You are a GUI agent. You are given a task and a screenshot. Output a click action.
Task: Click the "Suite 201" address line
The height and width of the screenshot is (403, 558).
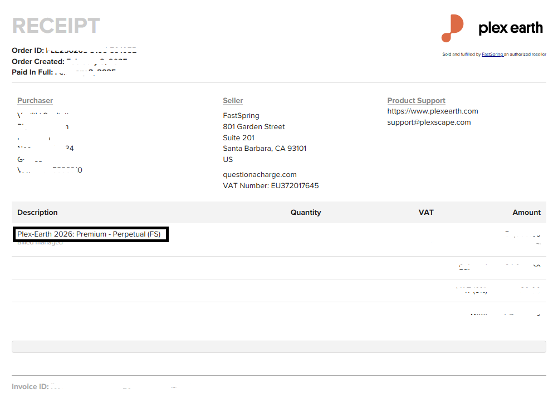239,137
